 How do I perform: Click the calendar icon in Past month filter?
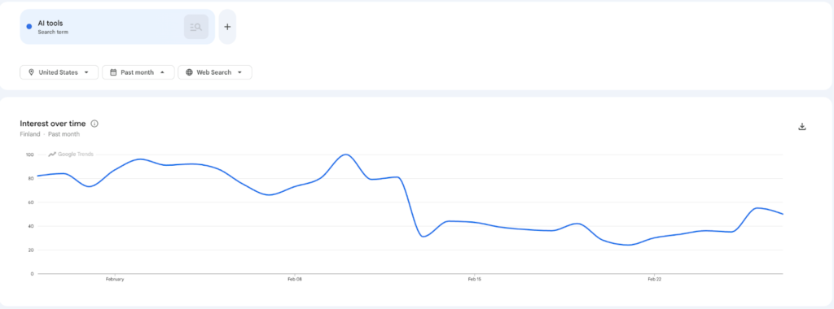tap(113, 72)
